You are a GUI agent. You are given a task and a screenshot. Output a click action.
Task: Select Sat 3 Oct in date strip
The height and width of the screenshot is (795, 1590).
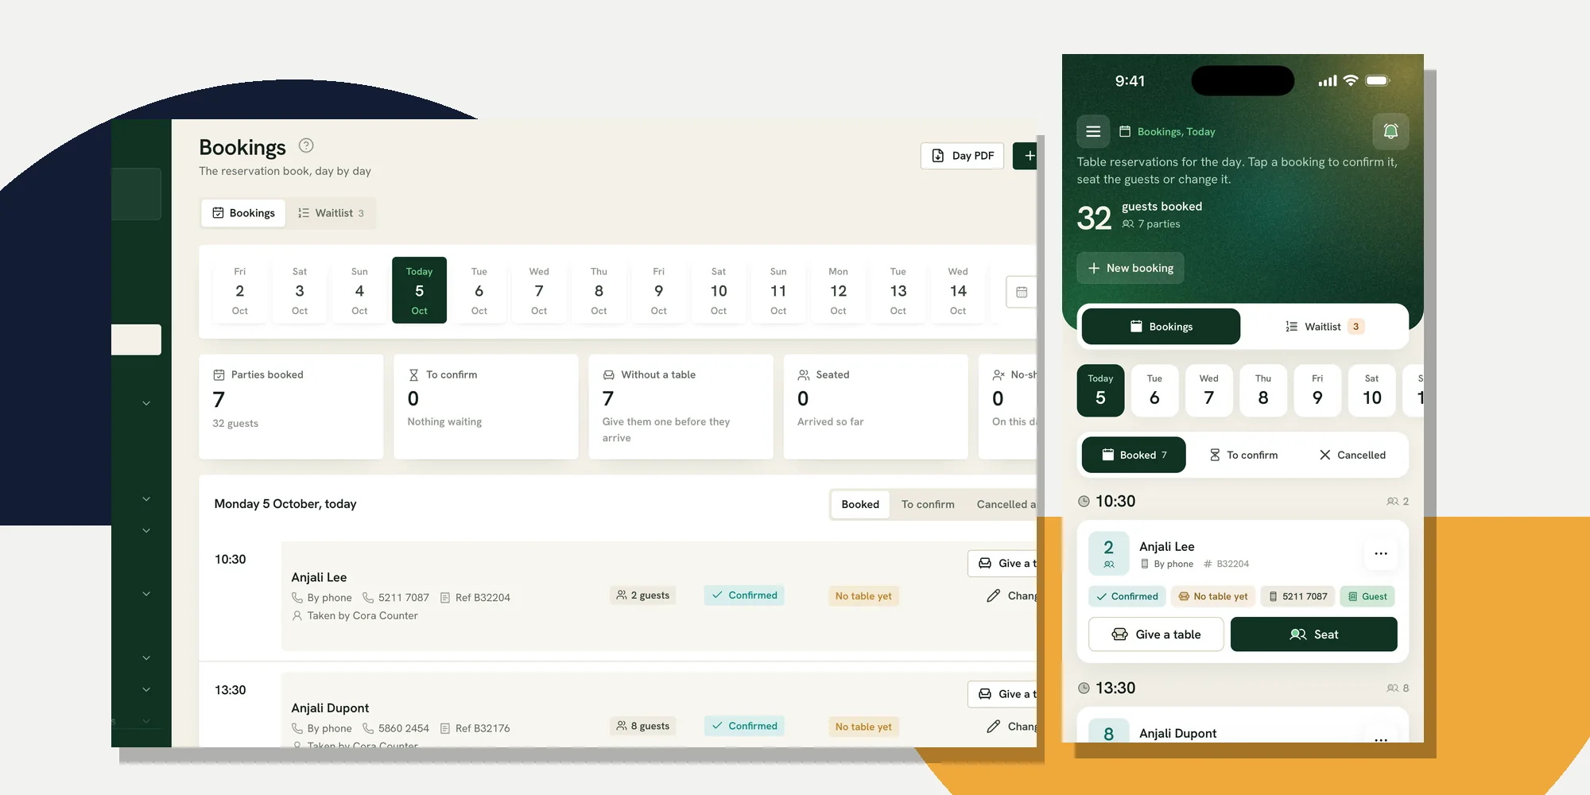300,290
